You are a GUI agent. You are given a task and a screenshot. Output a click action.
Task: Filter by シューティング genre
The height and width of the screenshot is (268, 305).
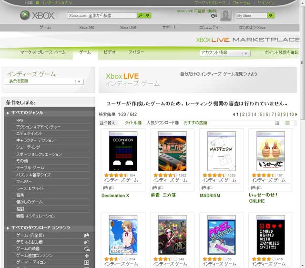28,147
